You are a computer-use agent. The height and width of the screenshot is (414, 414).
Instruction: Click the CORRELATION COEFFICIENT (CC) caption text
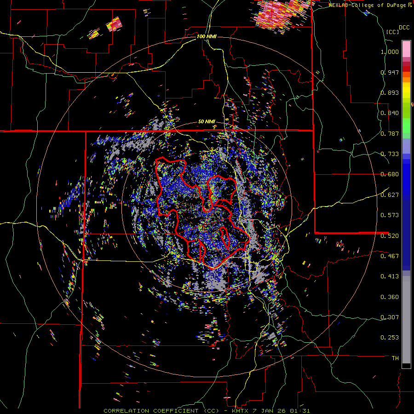coord(161,411)
